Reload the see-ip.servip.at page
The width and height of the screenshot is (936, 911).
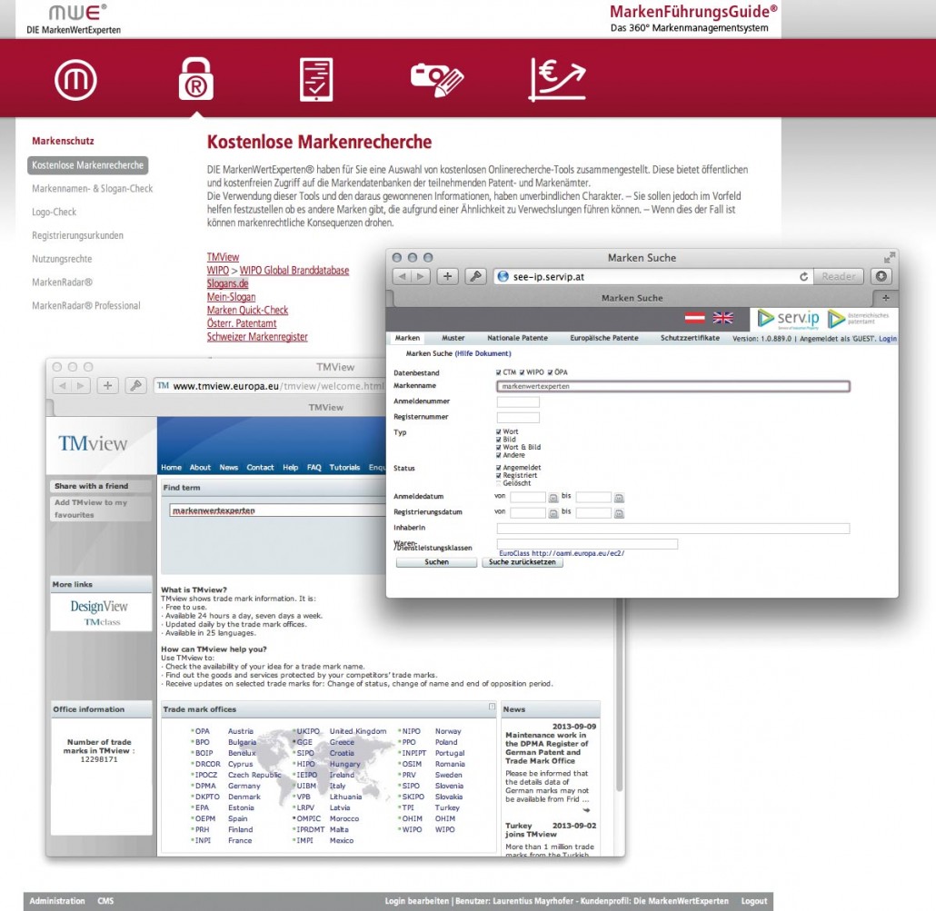(x=803, y=277)
